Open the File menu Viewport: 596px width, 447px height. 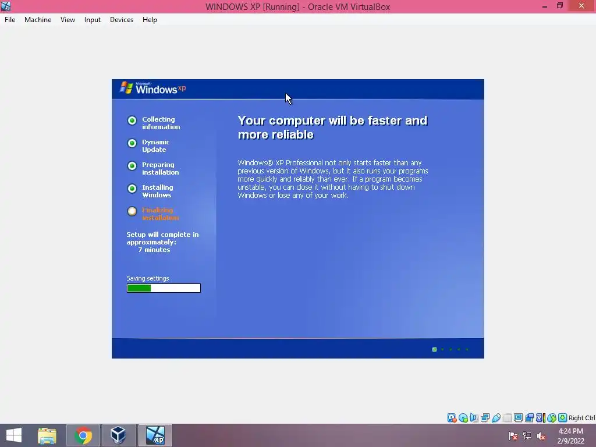(x=10, y=20)
